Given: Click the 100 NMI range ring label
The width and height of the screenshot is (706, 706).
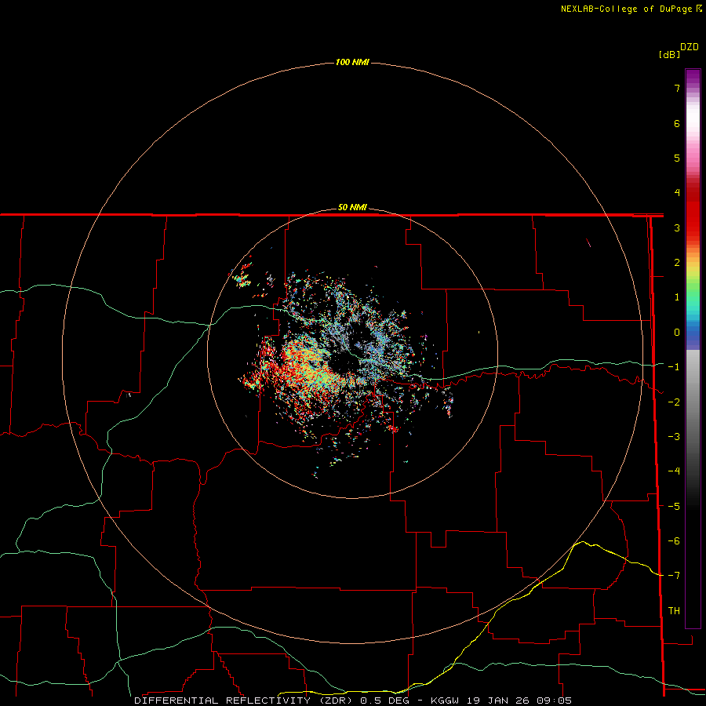Looking at the screenshot, I should (352, 62).
